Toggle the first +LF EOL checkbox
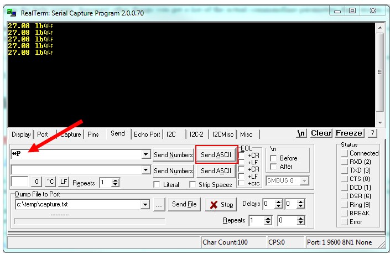 [x=241, y=162]
